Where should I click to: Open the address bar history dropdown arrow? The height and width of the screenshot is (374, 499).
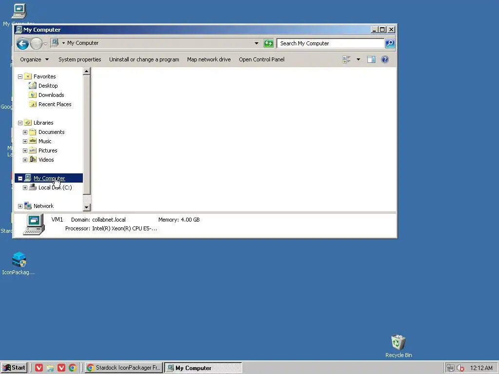pos(256,43)
